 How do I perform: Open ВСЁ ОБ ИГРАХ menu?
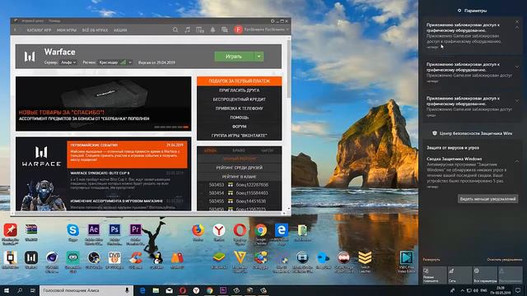click(x=96, y=30)
